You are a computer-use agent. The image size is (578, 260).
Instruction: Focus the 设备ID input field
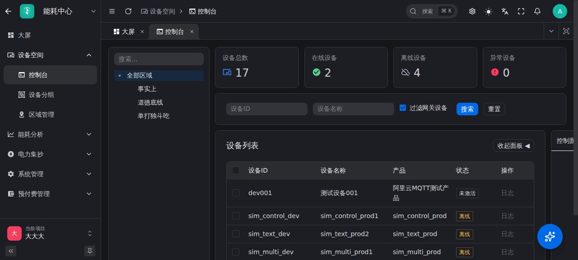point(267,109)
